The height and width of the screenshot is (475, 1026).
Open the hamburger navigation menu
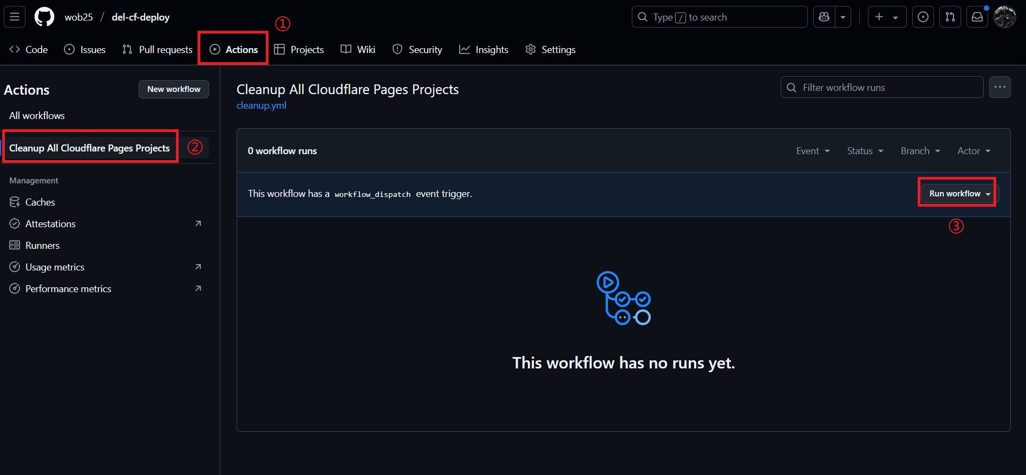tap(15, 17)
